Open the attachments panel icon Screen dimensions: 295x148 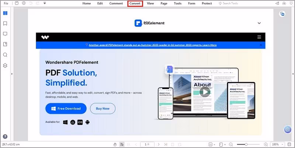[x=5, y=44]
